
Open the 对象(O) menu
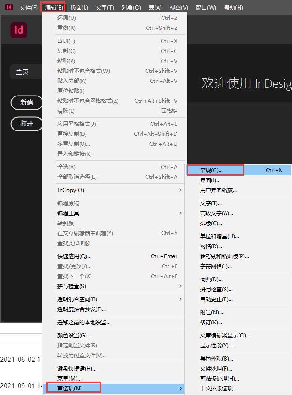click(131, 8)
